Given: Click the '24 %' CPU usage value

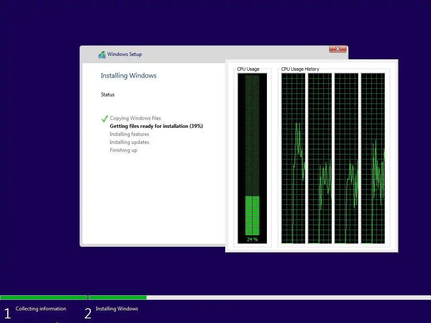Looking at the screenshot, I should click(252, 239).
